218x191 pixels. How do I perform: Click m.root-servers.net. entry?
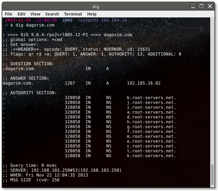coord(151,136)
